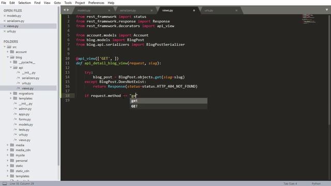This screenshot has height=186, width=331.
Task: Open the File menu
Action: coord(4,3)
